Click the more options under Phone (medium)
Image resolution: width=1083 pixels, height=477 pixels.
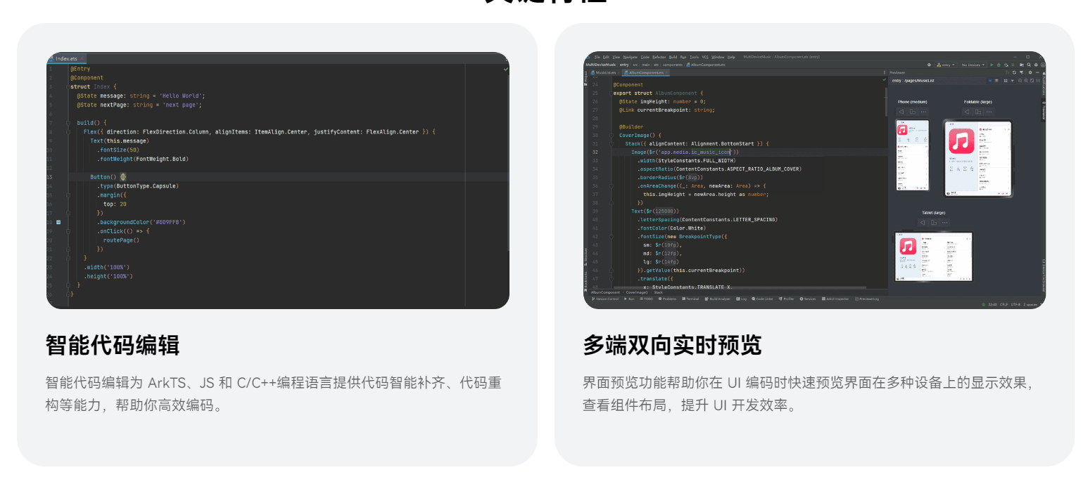pos(923,112)
